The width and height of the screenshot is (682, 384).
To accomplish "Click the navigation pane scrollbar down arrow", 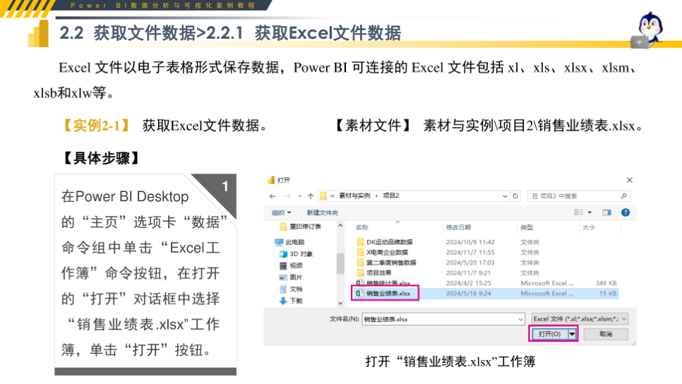I will click(x=340, y=303).
